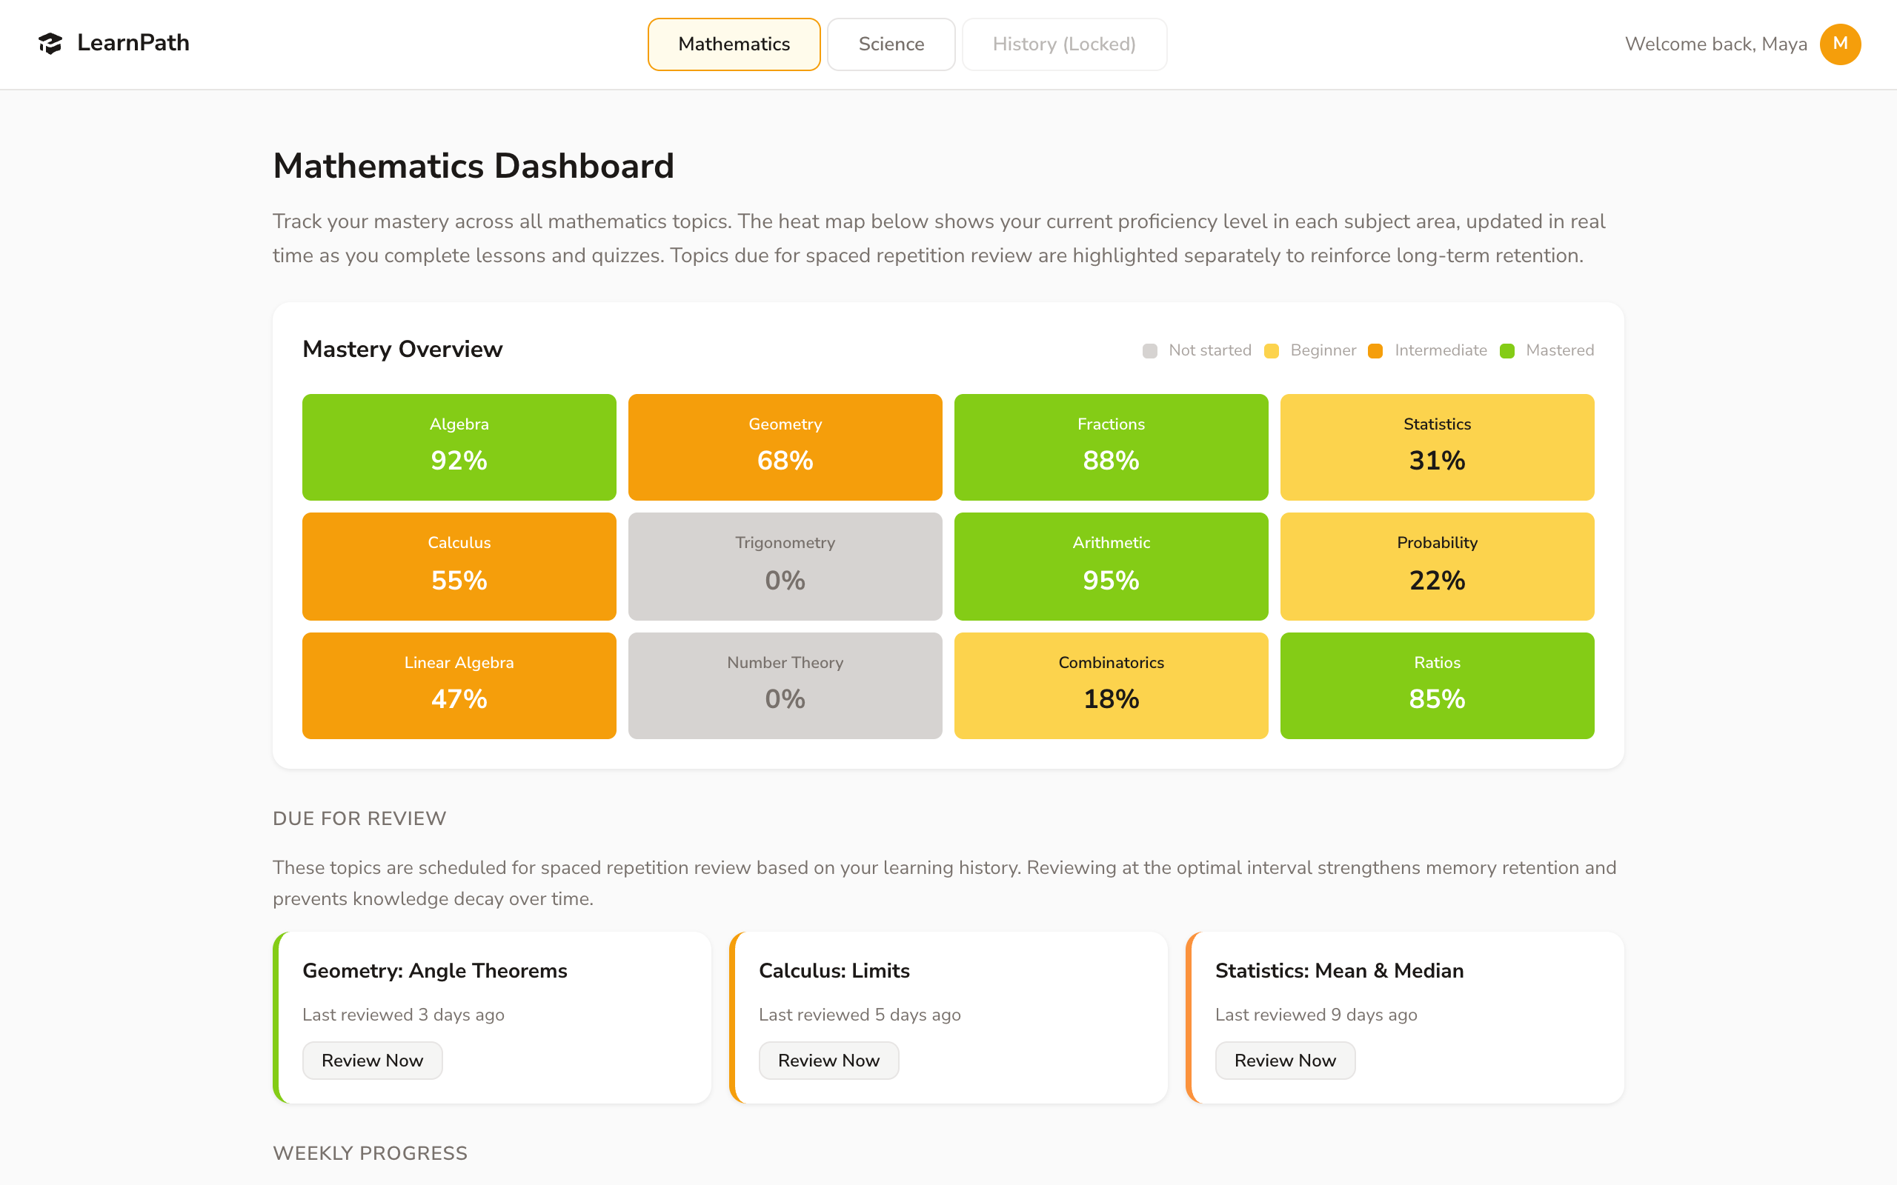Open the Ratios 85% heat map cell
The width and height of the screenshot is (1897, 1185).
click(x=1437, y=685)
